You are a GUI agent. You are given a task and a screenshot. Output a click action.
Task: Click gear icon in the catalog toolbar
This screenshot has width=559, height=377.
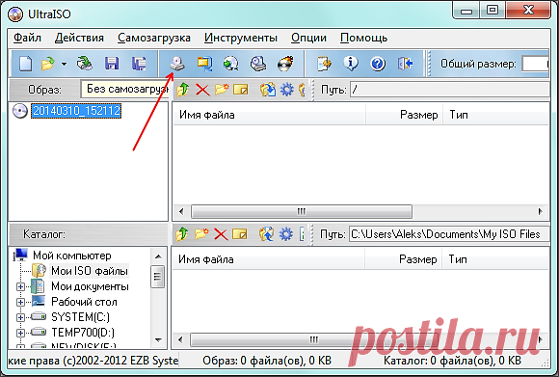click(286, 234)
